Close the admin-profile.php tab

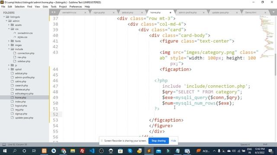(203, 12)
